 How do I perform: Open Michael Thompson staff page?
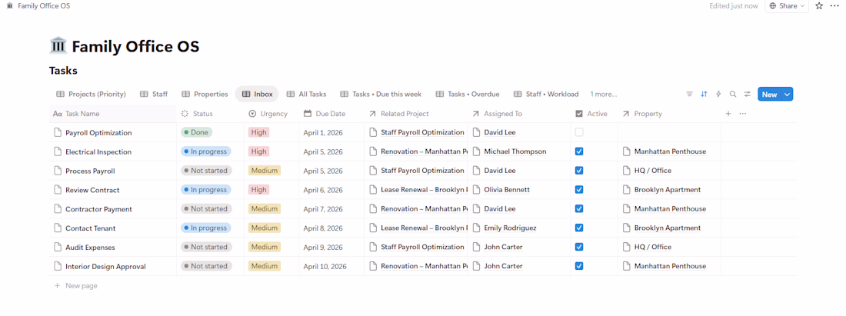point(515,151)
